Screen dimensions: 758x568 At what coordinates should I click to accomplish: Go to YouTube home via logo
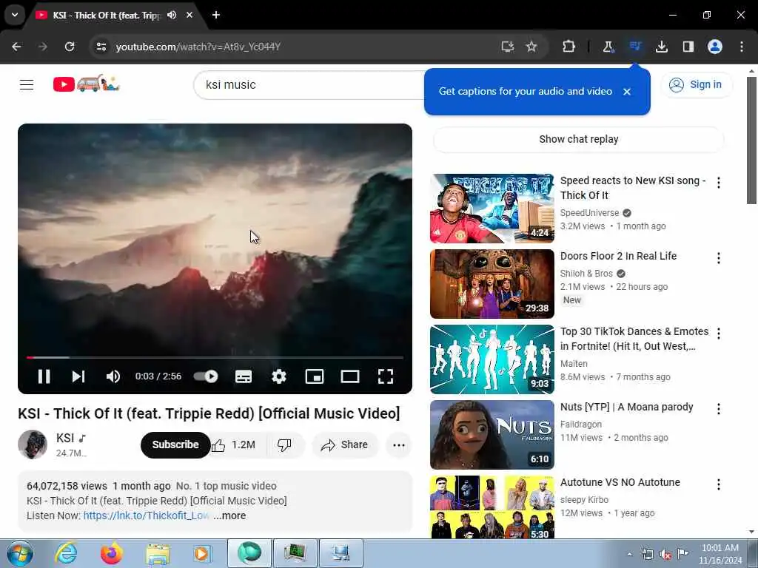tap(86, 84)
